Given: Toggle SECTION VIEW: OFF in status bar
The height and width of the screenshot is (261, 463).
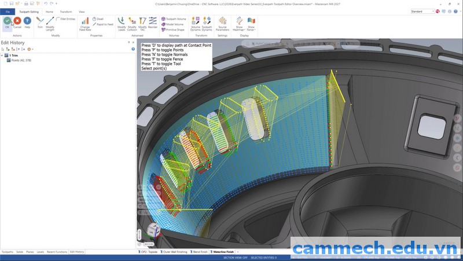Looking at the screenshot, I should pyautogui.click(x=236, y=258).
